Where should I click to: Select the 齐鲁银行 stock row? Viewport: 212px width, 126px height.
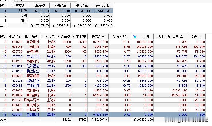(x=103, y=42)
